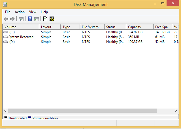181x129 pixels.
Task: Open the Settings toolbar icon
Action: coord(52,19)
